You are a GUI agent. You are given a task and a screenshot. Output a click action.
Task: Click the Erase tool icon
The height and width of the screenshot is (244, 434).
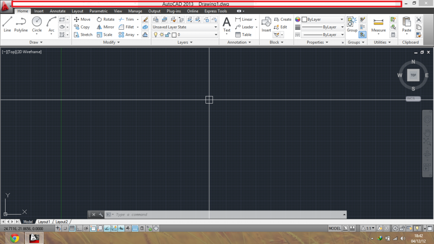pos(145,20)
